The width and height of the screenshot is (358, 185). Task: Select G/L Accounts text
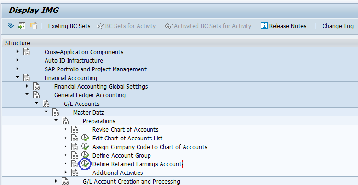[81, 104]
